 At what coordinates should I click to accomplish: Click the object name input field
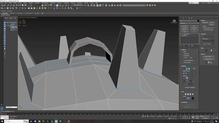click(188, 20)
